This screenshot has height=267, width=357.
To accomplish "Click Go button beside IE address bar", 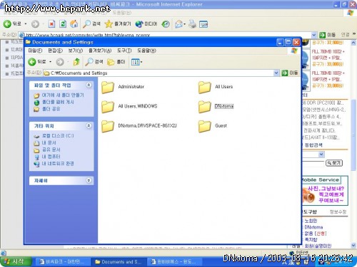I will (x=327, y=35).
